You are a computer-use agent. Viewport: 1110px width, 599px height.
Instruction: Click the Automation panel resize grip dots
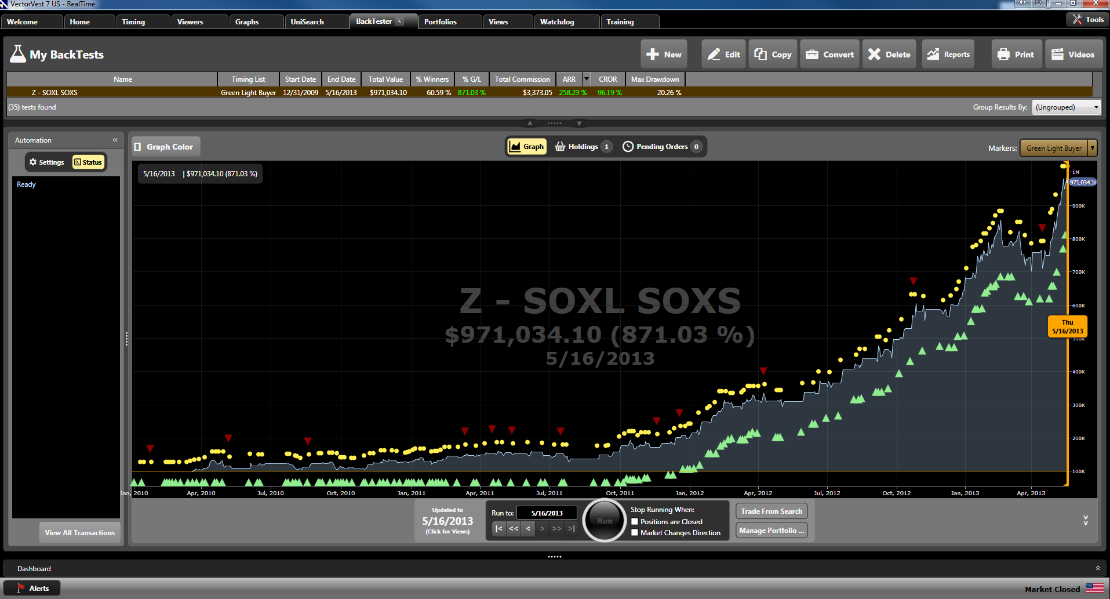coord(126,339)
